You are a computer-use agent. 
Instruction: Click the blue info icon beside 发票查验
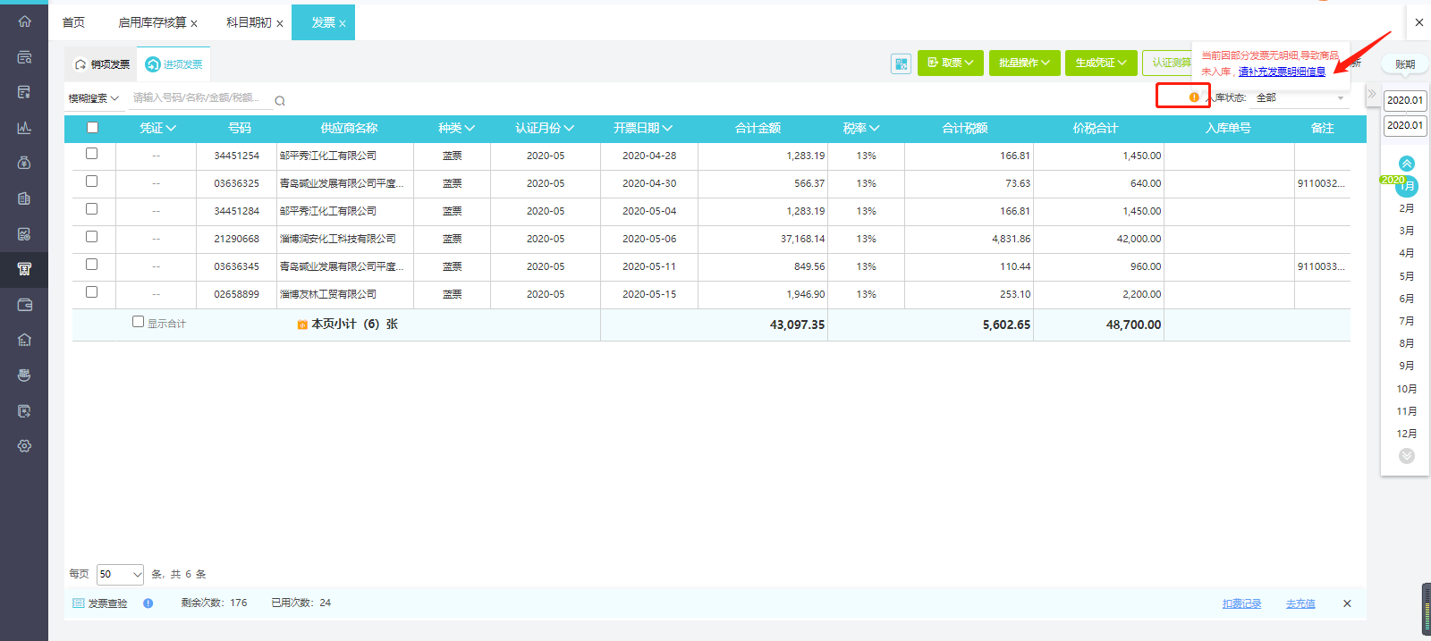pyautogui.click(x=148, y=603)
